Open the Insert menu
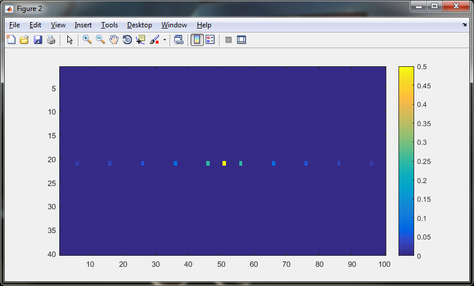The image size is (474, 286). click(83, 25)
